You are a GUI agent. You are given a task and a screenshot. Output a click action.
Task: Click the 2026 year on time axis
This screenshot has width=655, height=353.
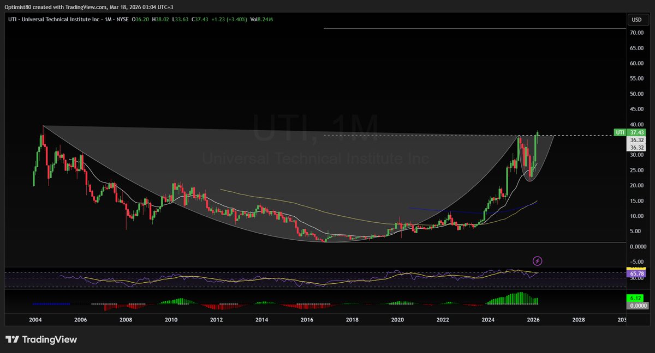click(x=534, y=320)
